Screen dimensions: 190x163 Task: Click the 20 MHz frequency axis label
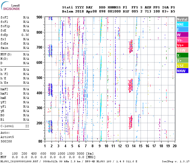pos(175,146)
